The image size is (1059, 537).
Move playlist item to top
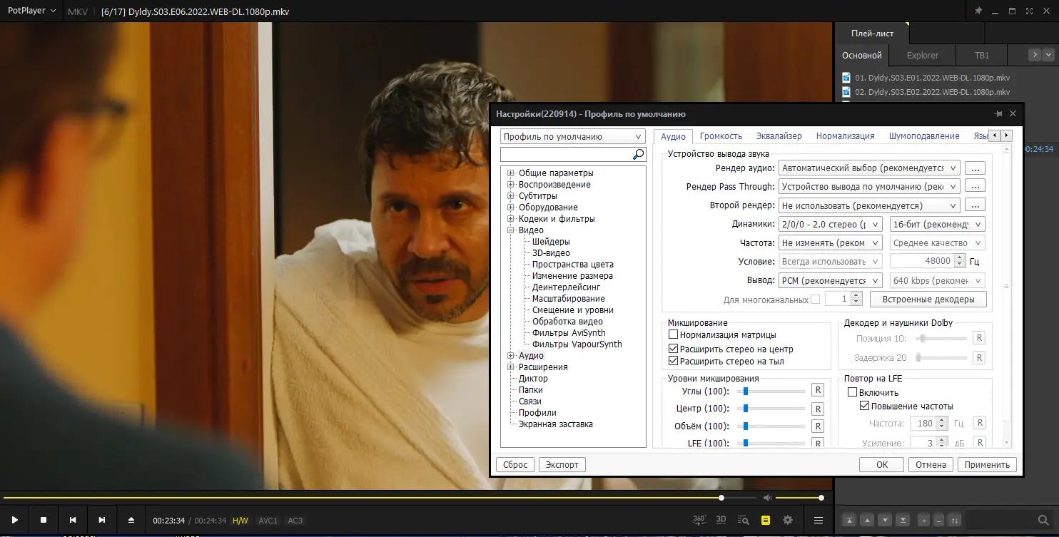tap(848, 520)
